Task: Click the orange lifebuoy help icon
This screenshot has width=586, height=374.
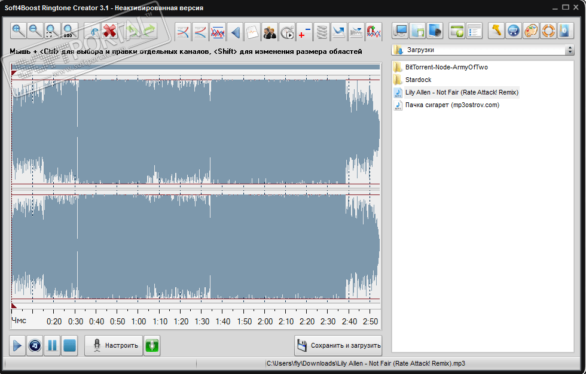Action: pos(548,31)
